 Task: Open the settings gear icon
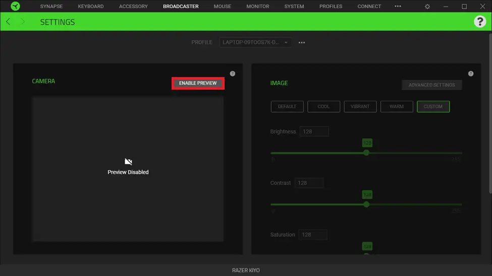[428, 7]
